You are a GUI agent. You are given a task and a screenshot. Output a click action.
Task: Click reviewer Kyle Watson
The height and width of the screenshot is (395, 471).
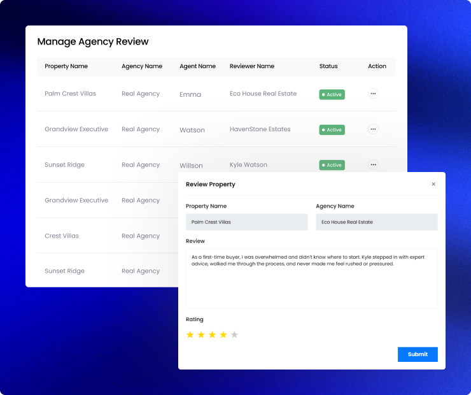point(248,165)
